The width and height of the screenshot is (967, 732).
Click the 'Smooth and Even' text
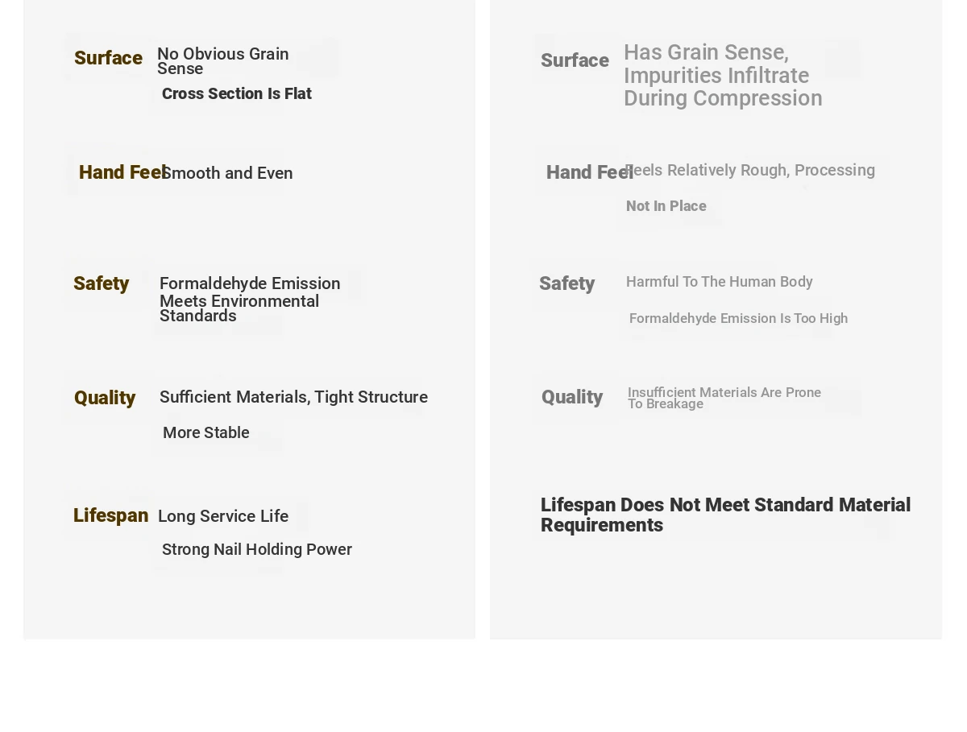click(x=227, y=173)
